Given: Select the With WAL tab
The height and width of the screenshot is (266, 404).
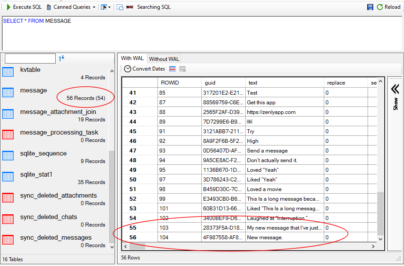Looking at the screenshot, I should (x=132, y=58).
